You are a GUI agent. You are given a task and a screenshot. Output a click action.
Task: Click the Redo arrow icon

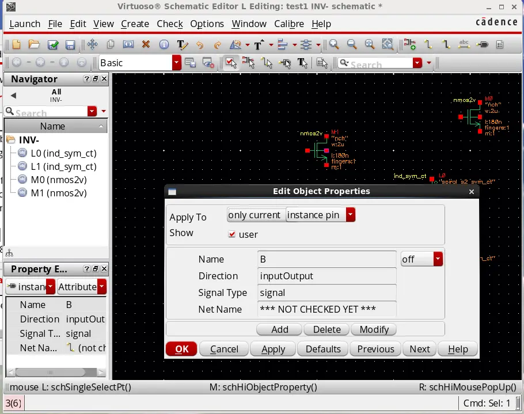pos(217,45)
